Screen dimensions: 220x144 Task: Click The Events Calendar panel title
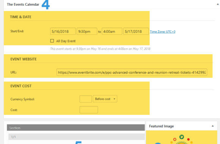pos(23,5)
